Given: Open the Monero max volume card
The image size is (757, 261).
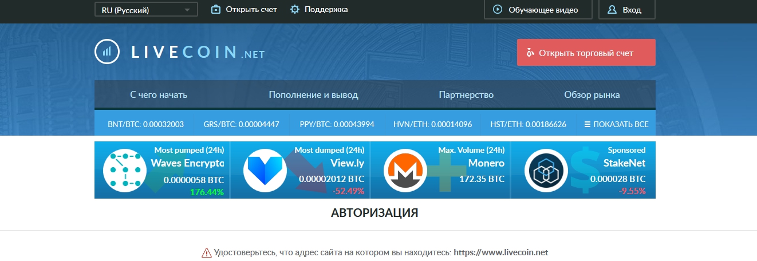Looking at the screenshot, I should [440, 170].
